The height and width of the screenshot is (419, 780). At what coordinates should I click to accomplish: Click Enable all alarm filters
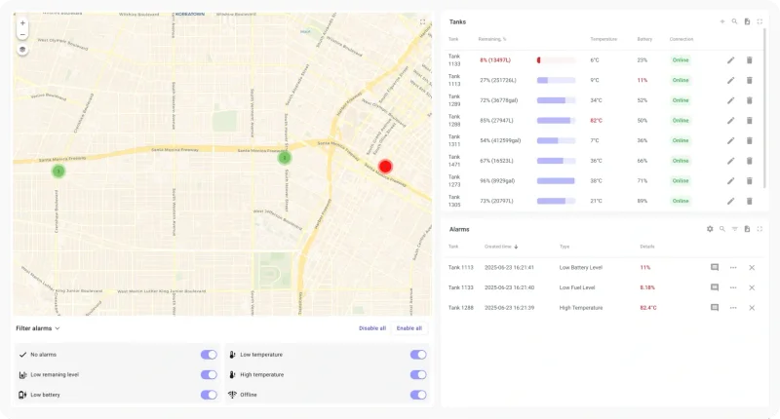(x=409, y=328)
